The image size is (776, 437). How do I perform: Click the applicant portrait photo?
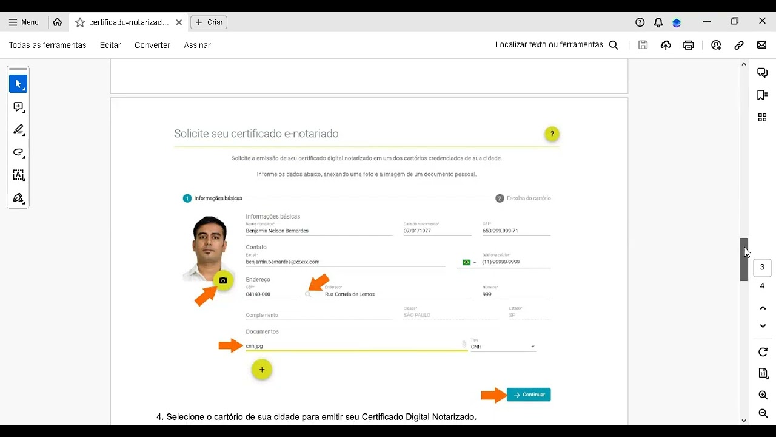coord(210,248)
